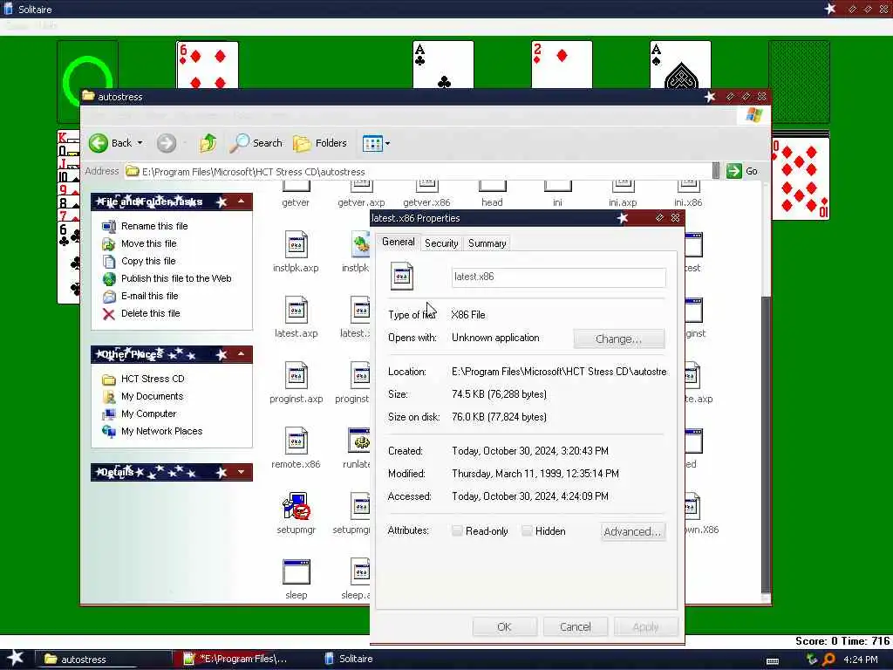This screenshot has height=670, width=893.
Task: Click the magnifier tray icon
Action: [828, 660]
